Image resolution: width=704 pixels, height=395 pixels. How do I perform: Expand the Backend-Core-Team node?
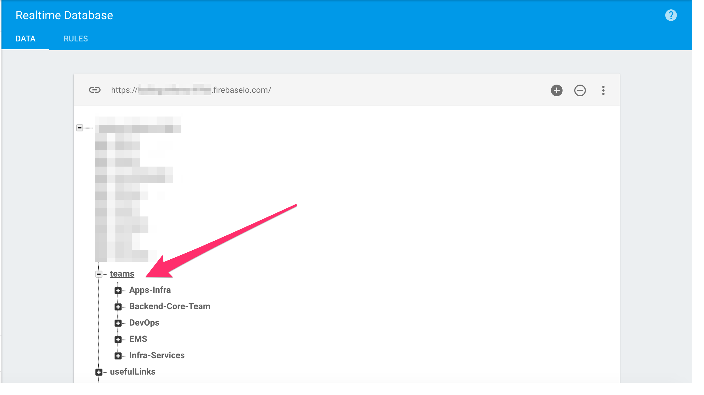click(118, 307)
